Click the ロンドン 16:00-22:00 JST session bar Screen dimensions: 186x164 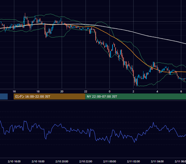tap(49, 96)
